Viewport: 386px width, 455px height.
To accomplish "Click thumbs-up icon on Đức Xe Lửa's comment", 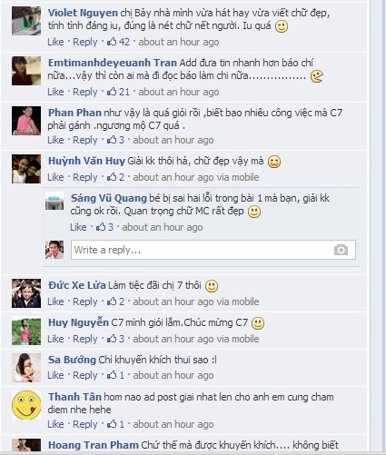I will 112,302.
